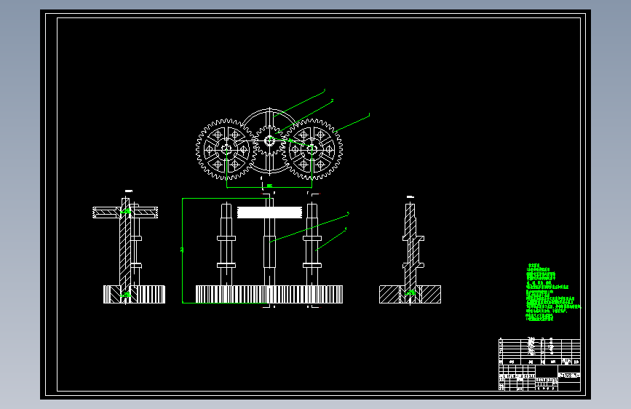631x409 pixels.
Task: Pick the right shaft in the front view
Action: pos(312,245)
